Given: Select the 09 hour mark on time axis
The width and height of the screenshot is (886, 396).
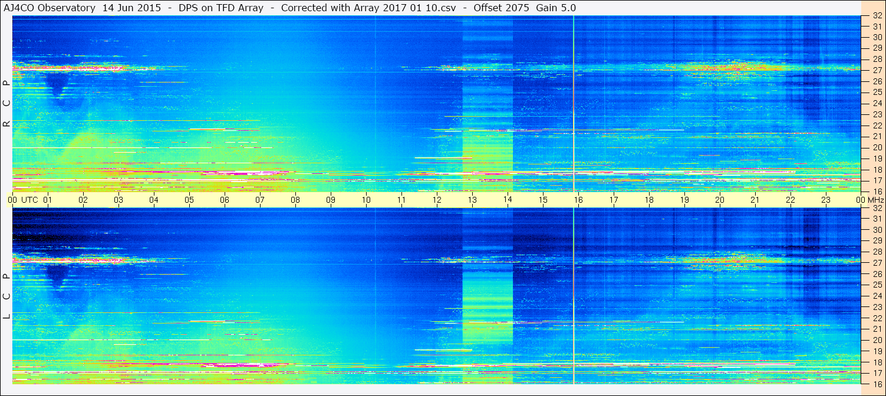Looking at the screenshot, I should 331,200.
